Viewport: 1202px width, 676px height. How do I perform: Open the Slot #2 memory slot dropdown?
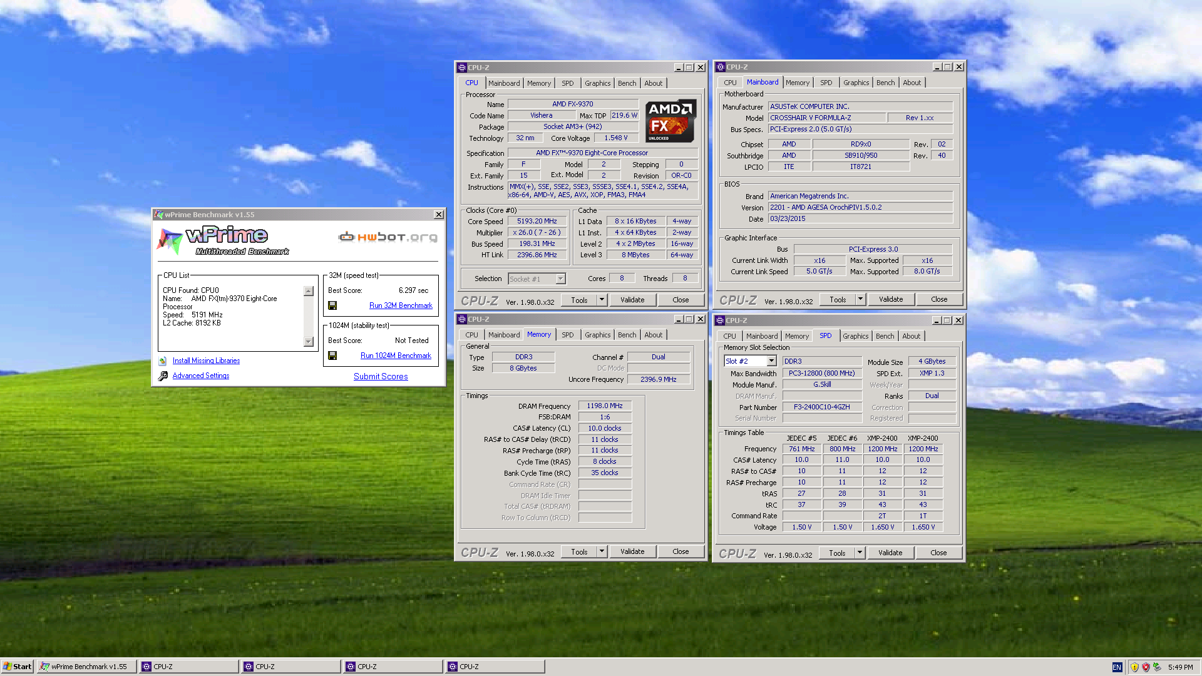[x=771, y=361]
